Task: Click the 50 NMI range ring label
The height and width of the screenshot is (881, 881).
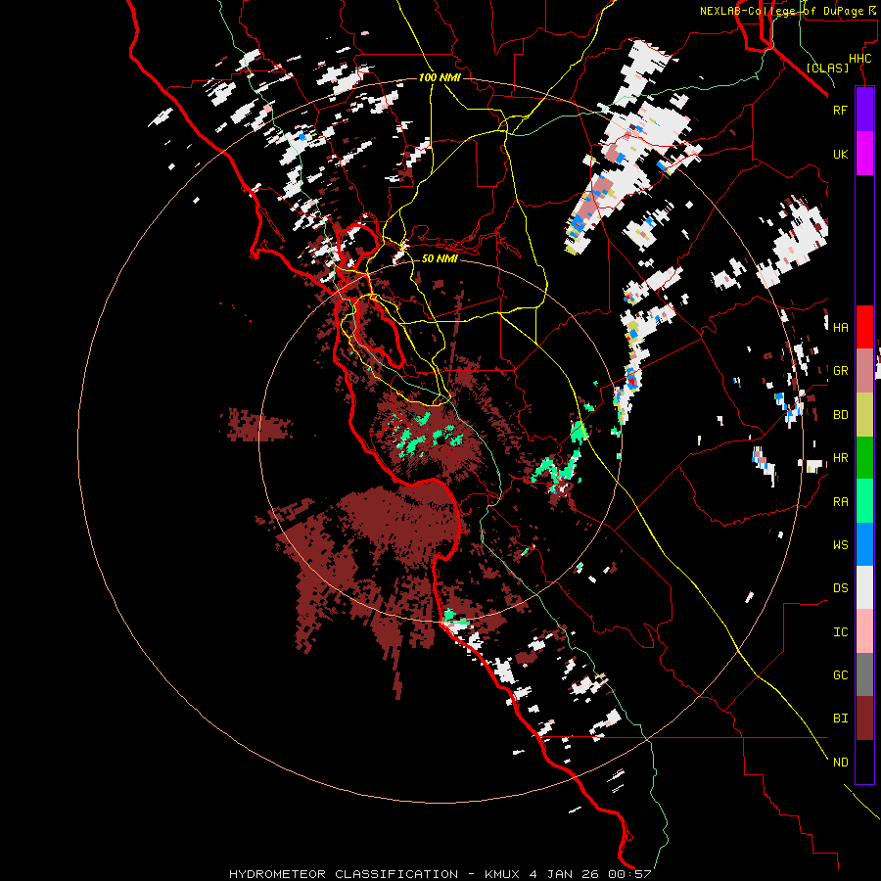Action: click(440, 258)
